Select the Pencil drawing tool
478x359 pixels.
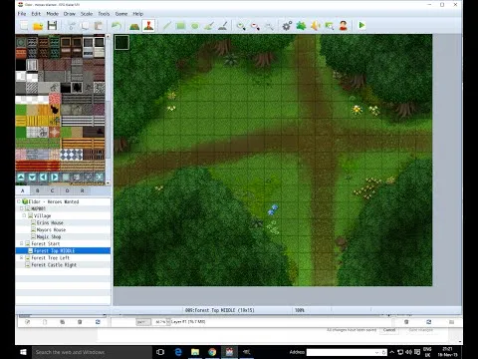[166, 26]
